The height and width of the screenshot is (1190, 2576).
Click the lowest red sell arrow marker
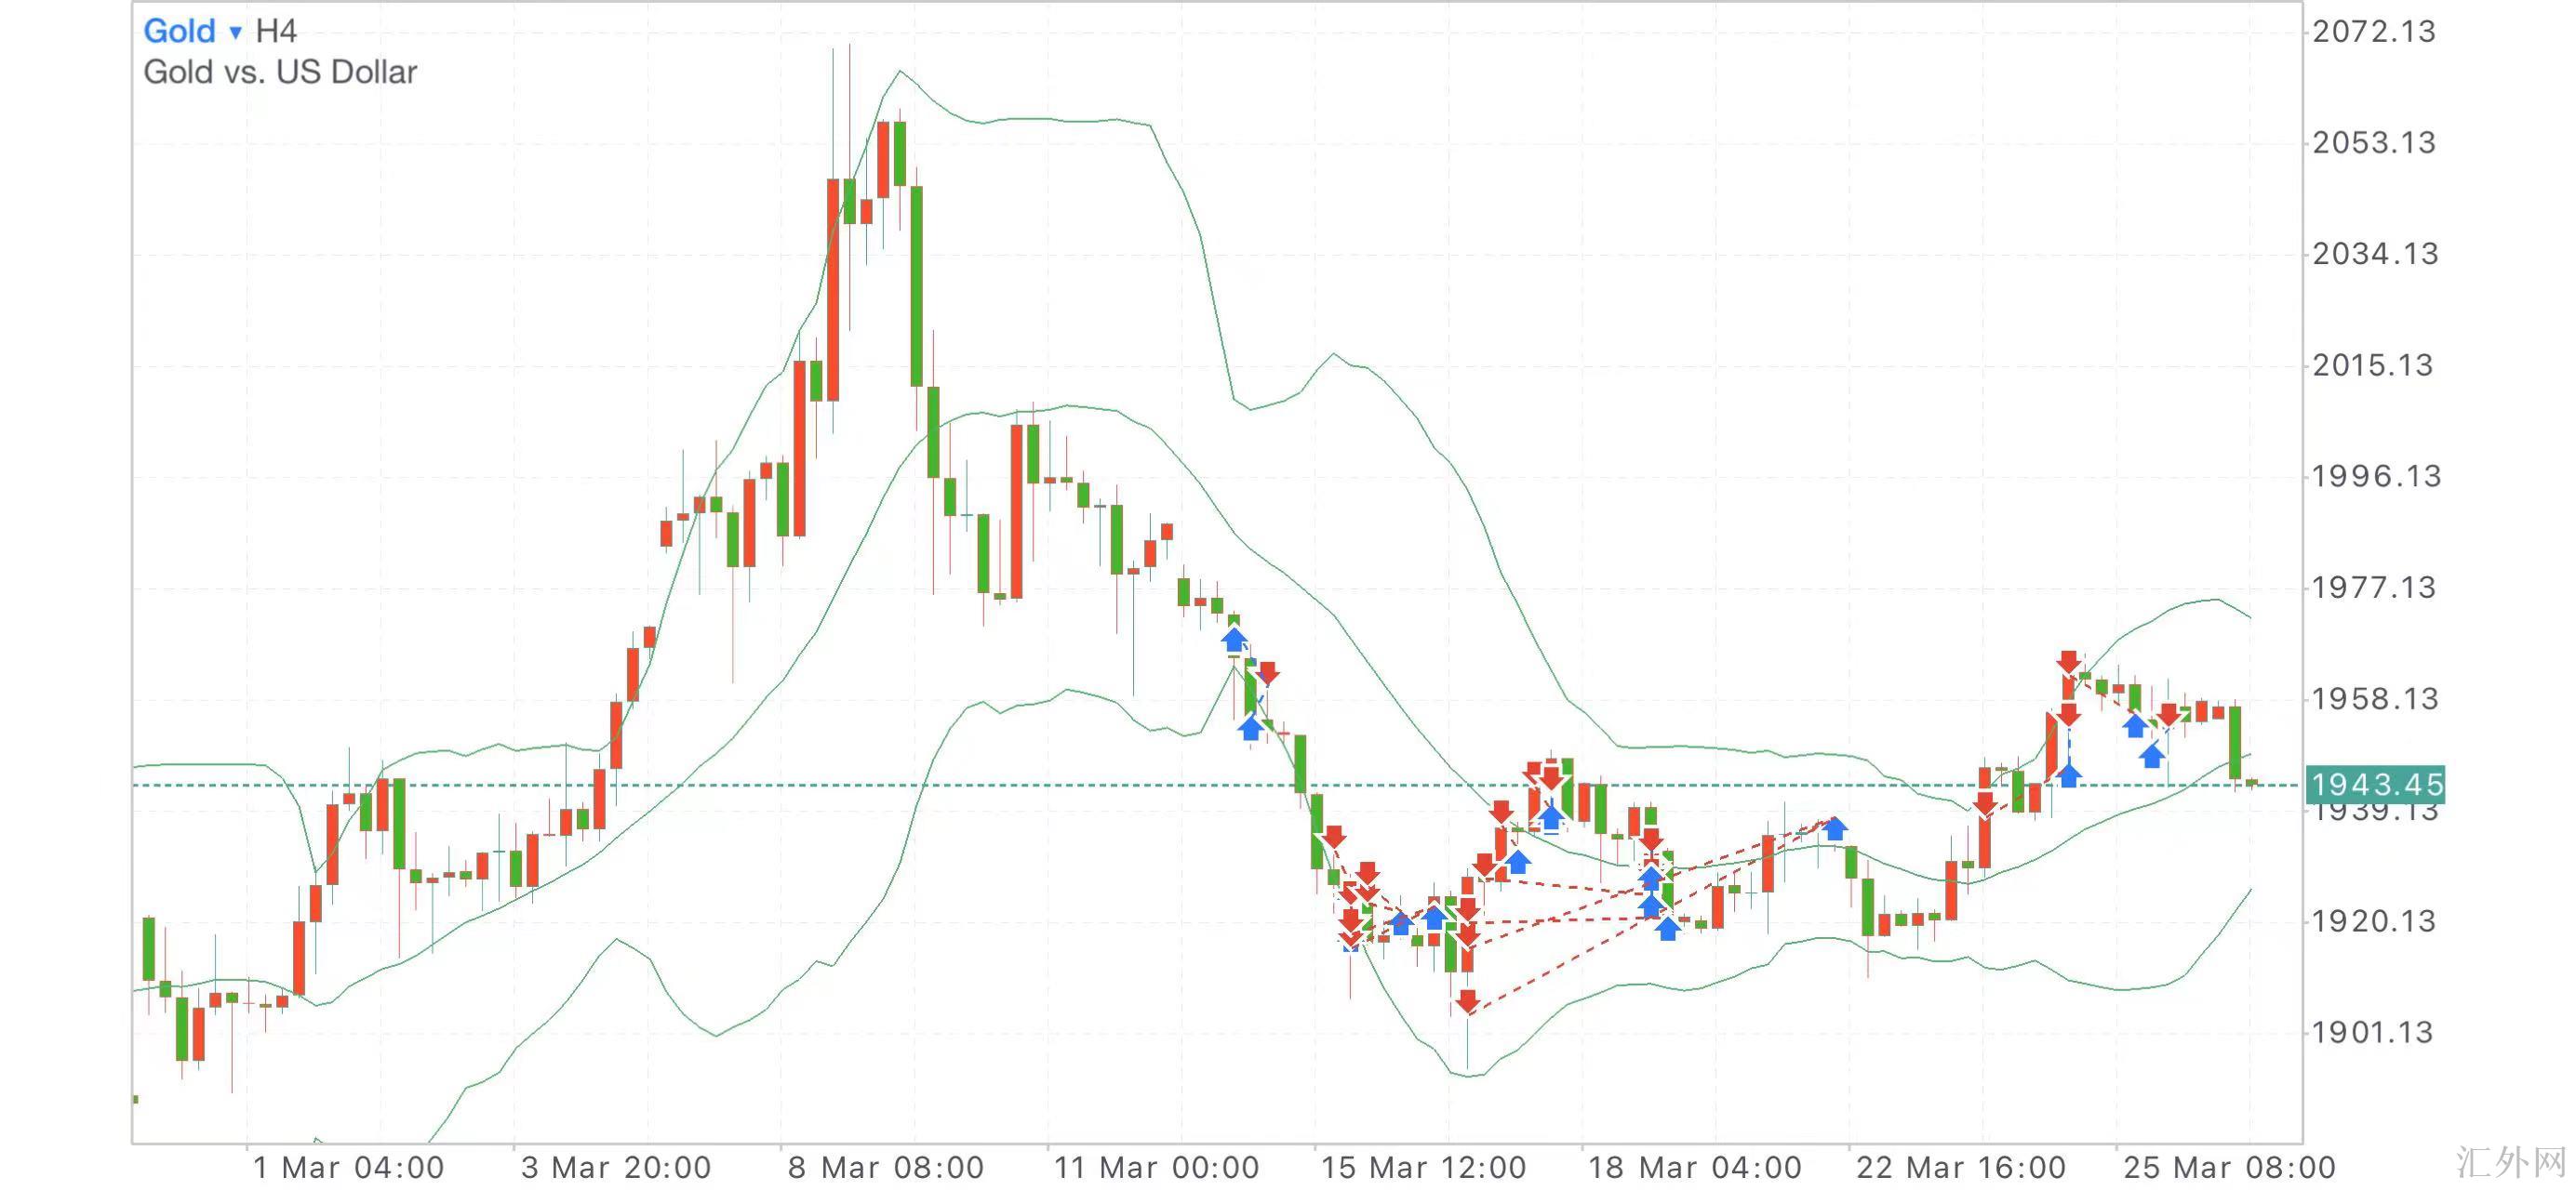pos(1467,1000)
